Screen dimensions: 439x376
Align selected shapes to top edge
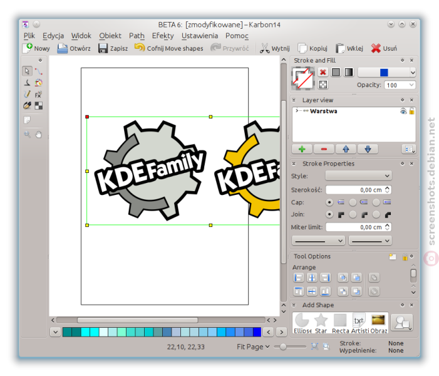(299, 291)
